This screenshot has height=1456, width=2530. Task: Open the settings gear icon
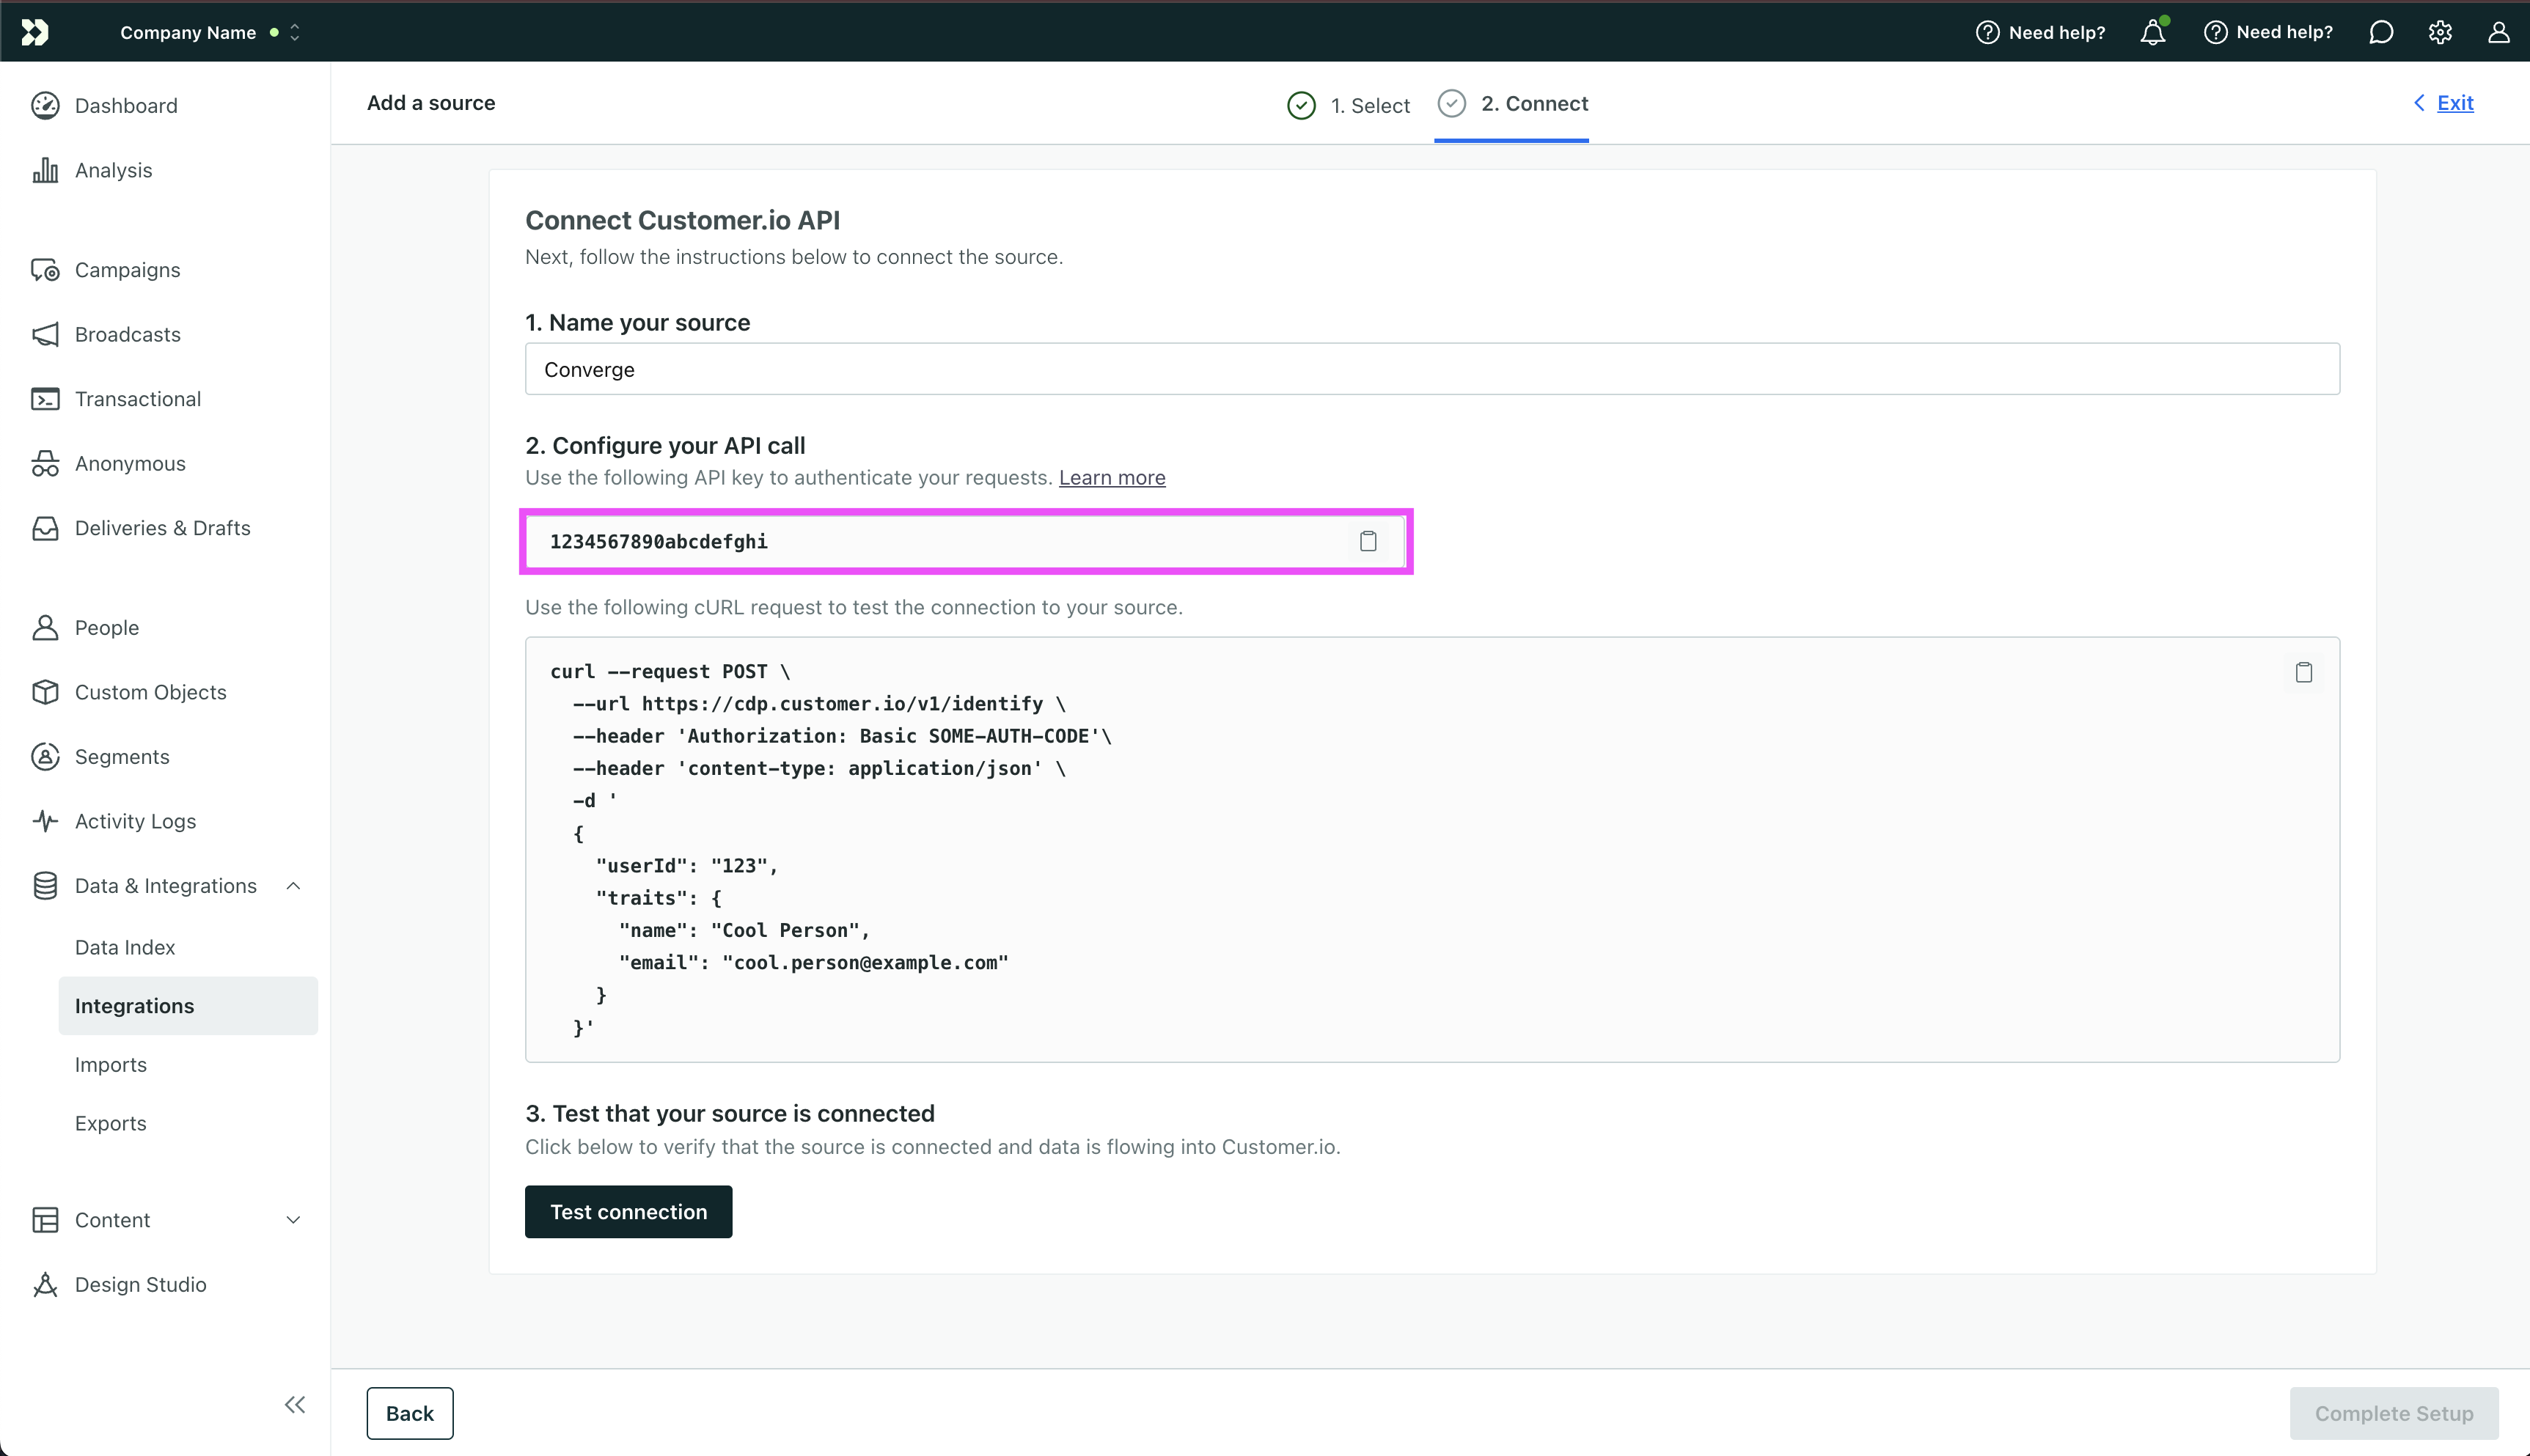(2440, 32)
